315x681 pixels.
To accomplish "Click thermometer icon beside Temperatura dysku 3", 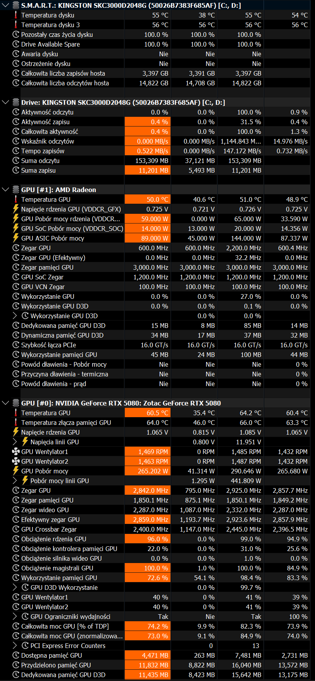I will click(x=16, y=25).
